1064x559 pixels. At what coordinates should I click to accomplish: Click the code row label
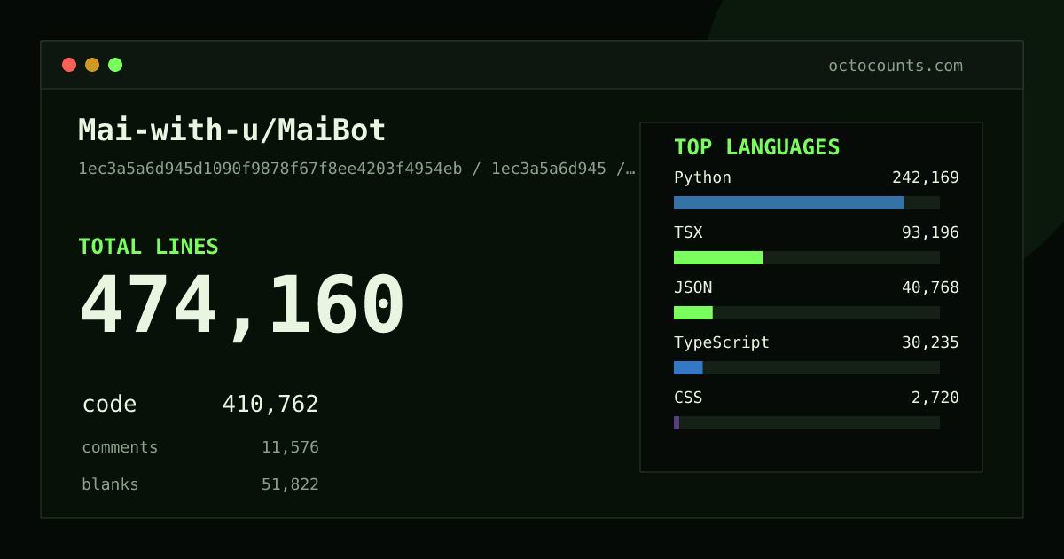point(109,405)
